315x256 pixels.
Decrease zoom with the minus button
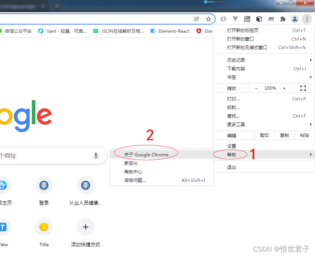click(256, 88)
